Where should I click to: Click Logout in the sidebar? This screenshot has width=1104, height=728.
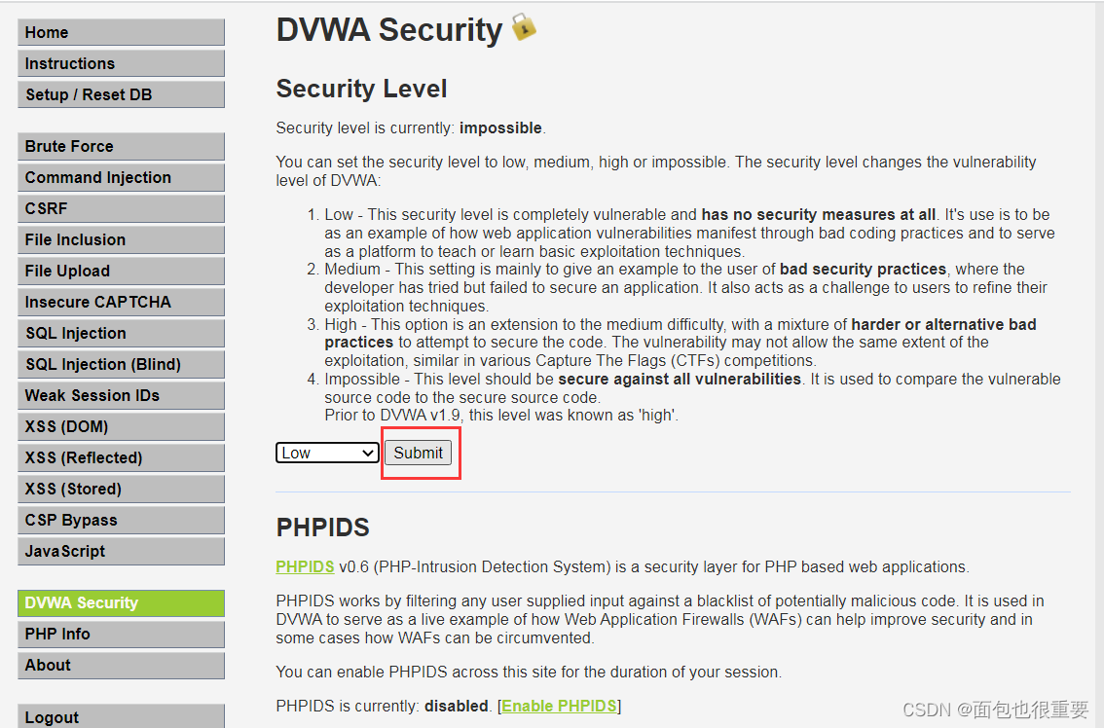[x=121, y=716]
